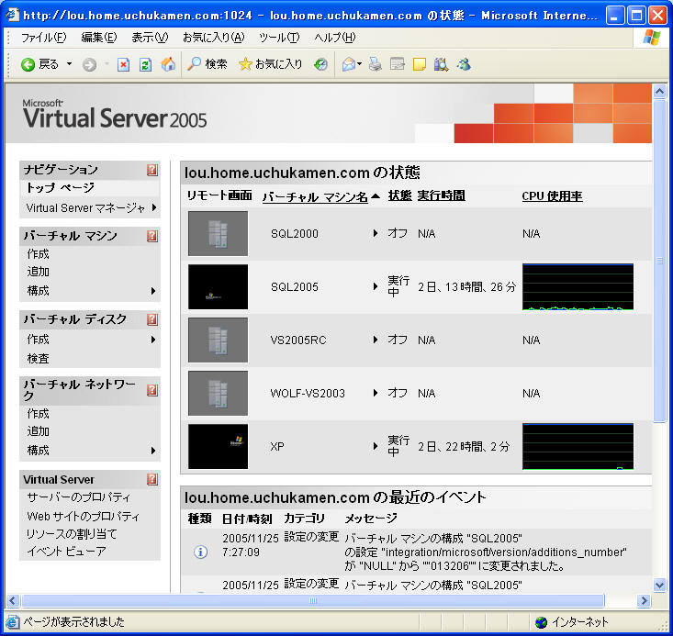
Task: Click the History clock toolbar icon
Action: [320, 64]
